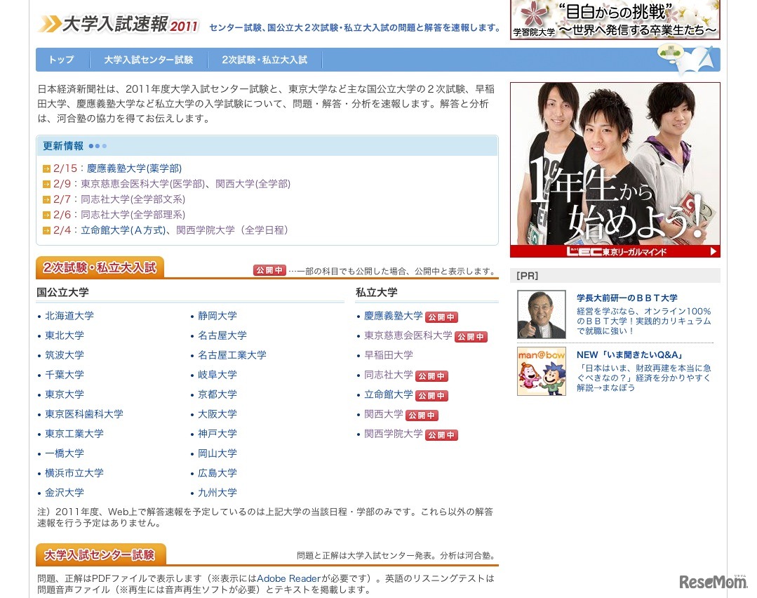
Task: Click the man@bow cartoon thumbnail
Action: pos(541,371)
